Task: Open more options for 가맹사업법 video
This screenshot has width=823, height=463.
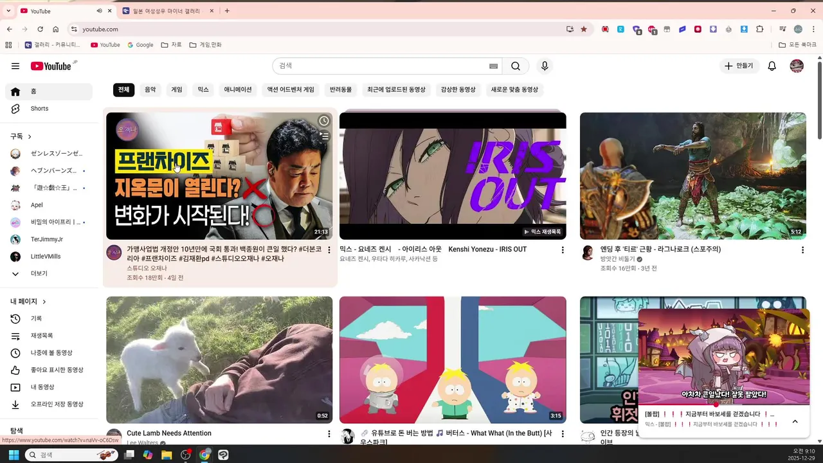Action: [329, 250]
